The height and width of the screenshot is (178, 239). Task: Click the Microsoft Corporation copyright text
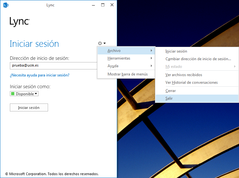52,174
